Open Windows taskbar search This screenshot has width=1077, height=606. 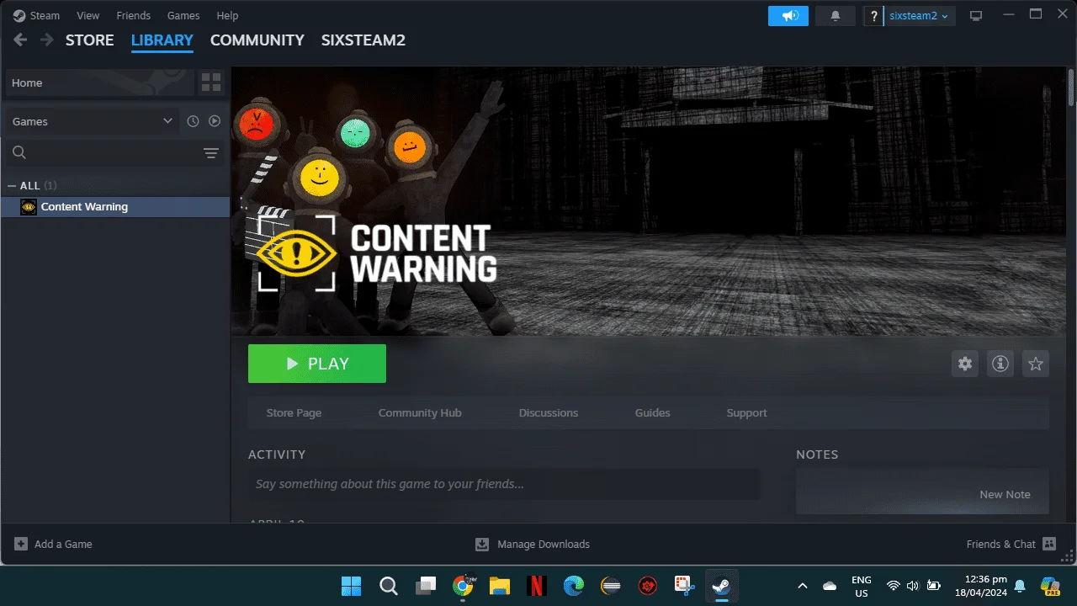[x=388, y=586]
